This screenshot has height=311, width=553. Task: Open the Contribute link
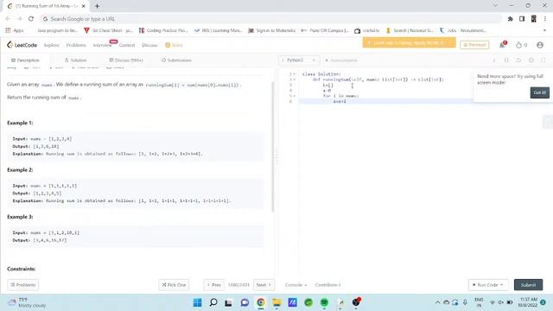pyautogui.click(x=327, y=285)
